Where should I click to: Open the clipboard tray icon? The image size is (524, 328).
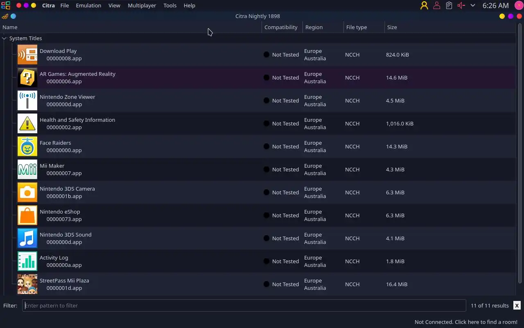(x=449, y=5)
